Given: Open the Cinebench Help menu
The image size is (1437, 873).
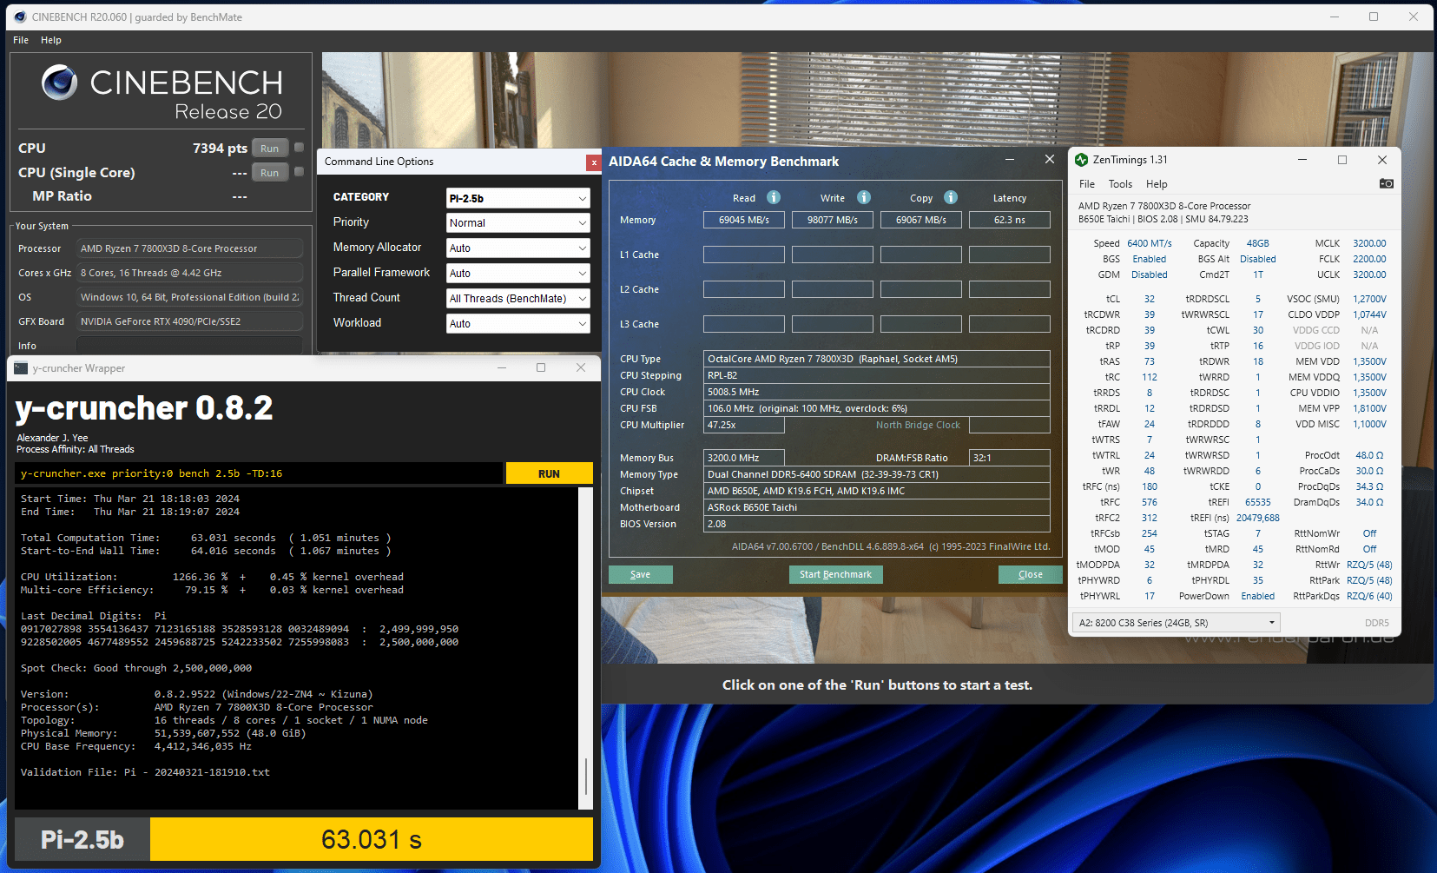Looking at the screenshot, I should tap(51, 40).
